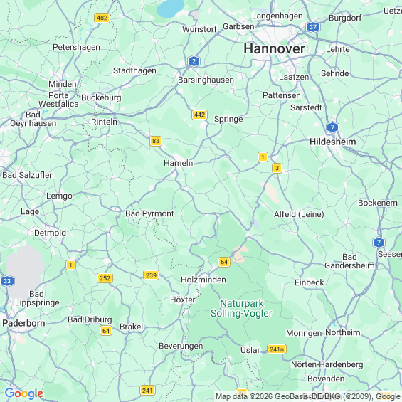This screenshot has height=402, width=402.
Task: Click the A7 shield near Hildesheim
Action: (x=332, y=127)
